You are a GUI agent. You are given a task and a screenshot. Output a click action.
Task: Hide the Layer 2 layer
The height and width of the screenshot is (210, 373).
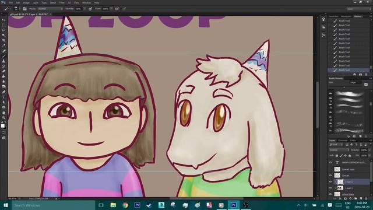point(330,181)
